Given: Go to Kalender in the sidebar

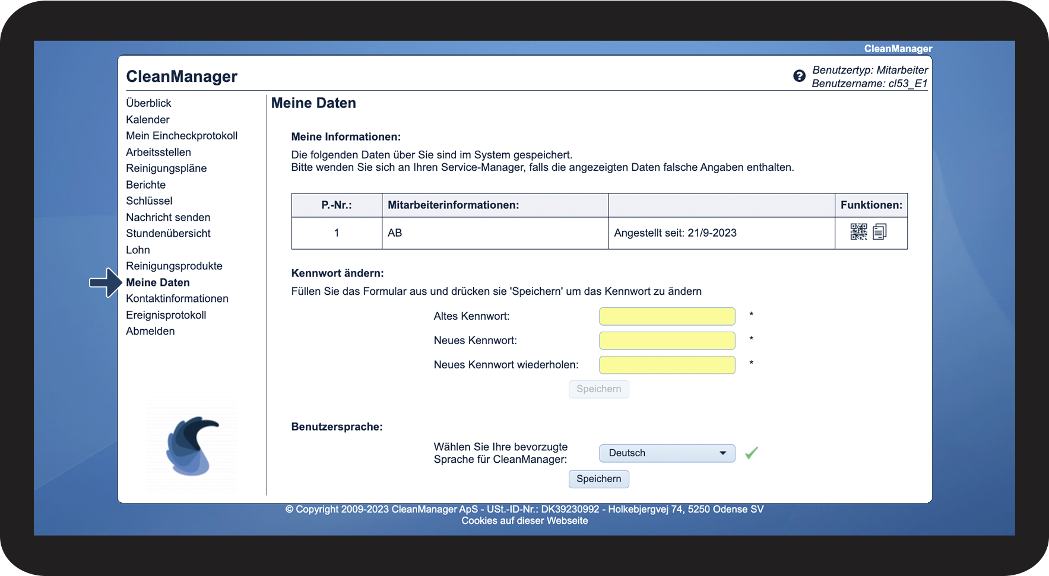Looking at the screenshot, I should click(148, 120).
